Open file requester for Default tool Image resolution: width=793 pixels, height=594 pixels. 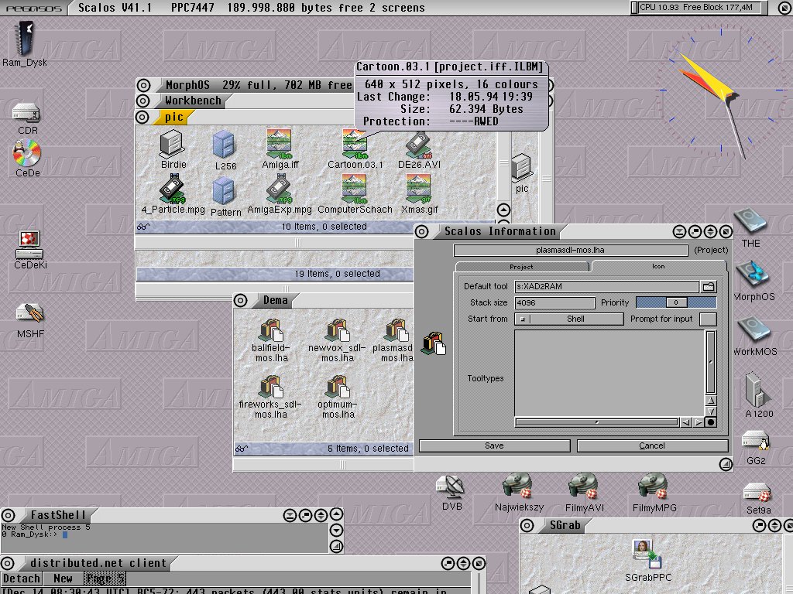tap(709, 286)
